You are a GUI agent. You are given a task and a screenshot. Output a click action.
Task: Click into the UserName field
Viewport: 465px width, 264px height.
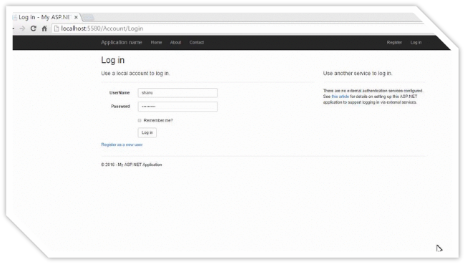[177, 93]
